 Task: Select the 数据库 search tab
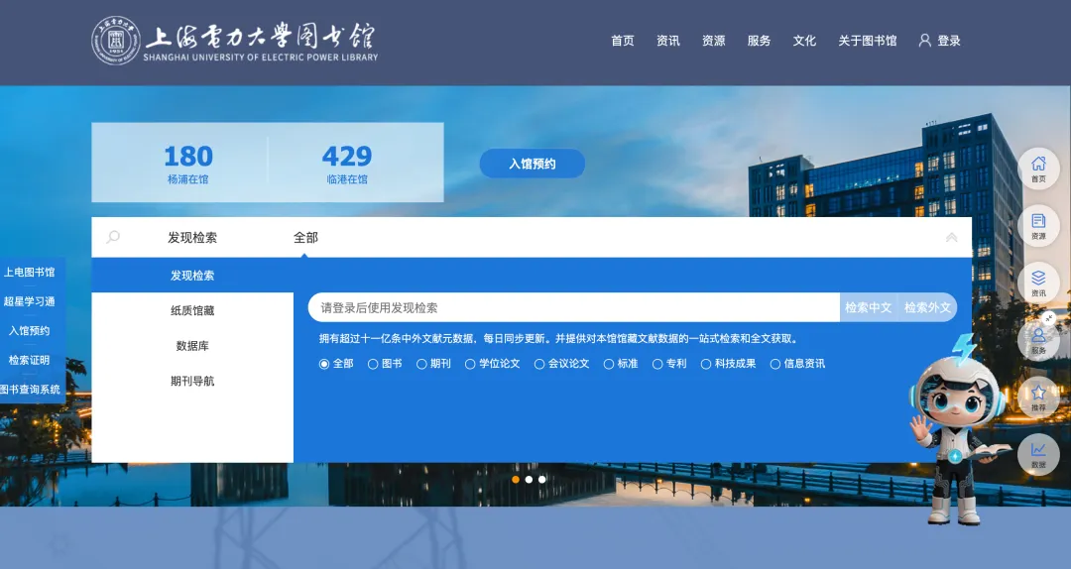192,346
